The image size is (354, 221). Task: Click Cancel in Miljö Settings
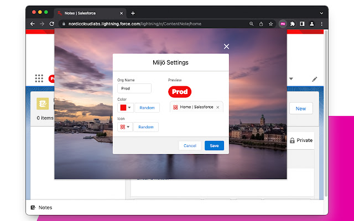pyautogui.click(x=190, y=145)
